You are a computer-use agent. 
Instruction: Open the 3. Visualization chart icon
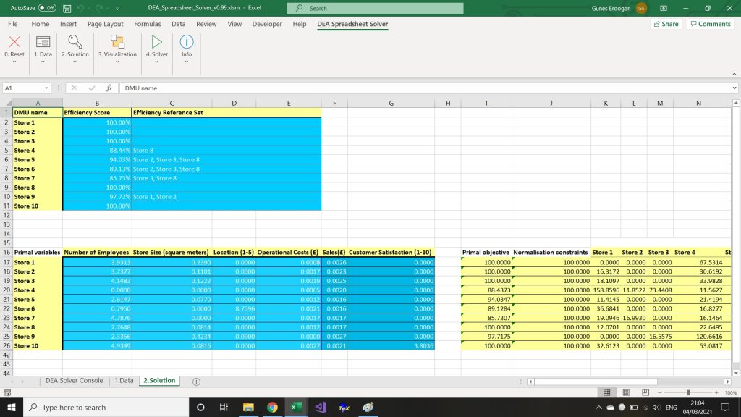point(117,43)
